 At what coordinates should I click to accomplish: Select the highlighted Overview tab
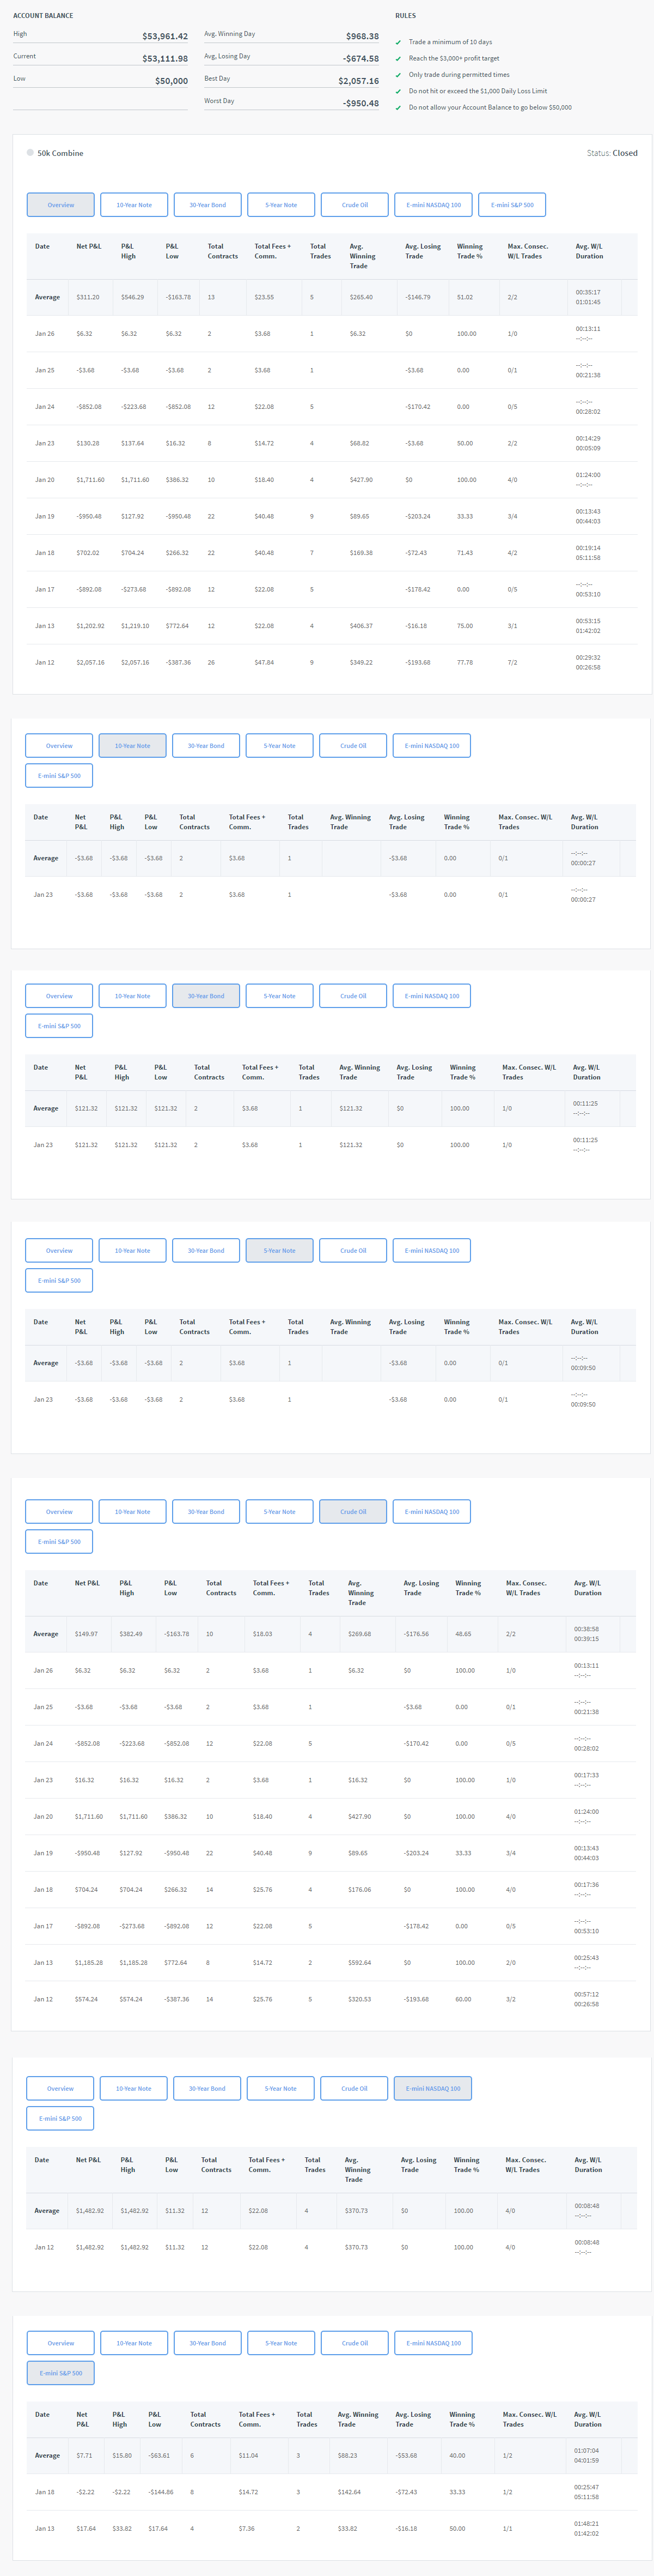tap(61, 205)
